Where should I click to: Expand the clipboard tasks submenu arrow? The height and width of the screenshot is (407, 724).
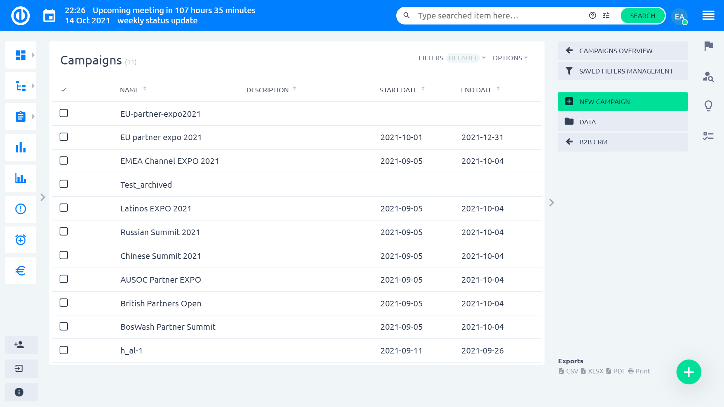tap(33, 116)
